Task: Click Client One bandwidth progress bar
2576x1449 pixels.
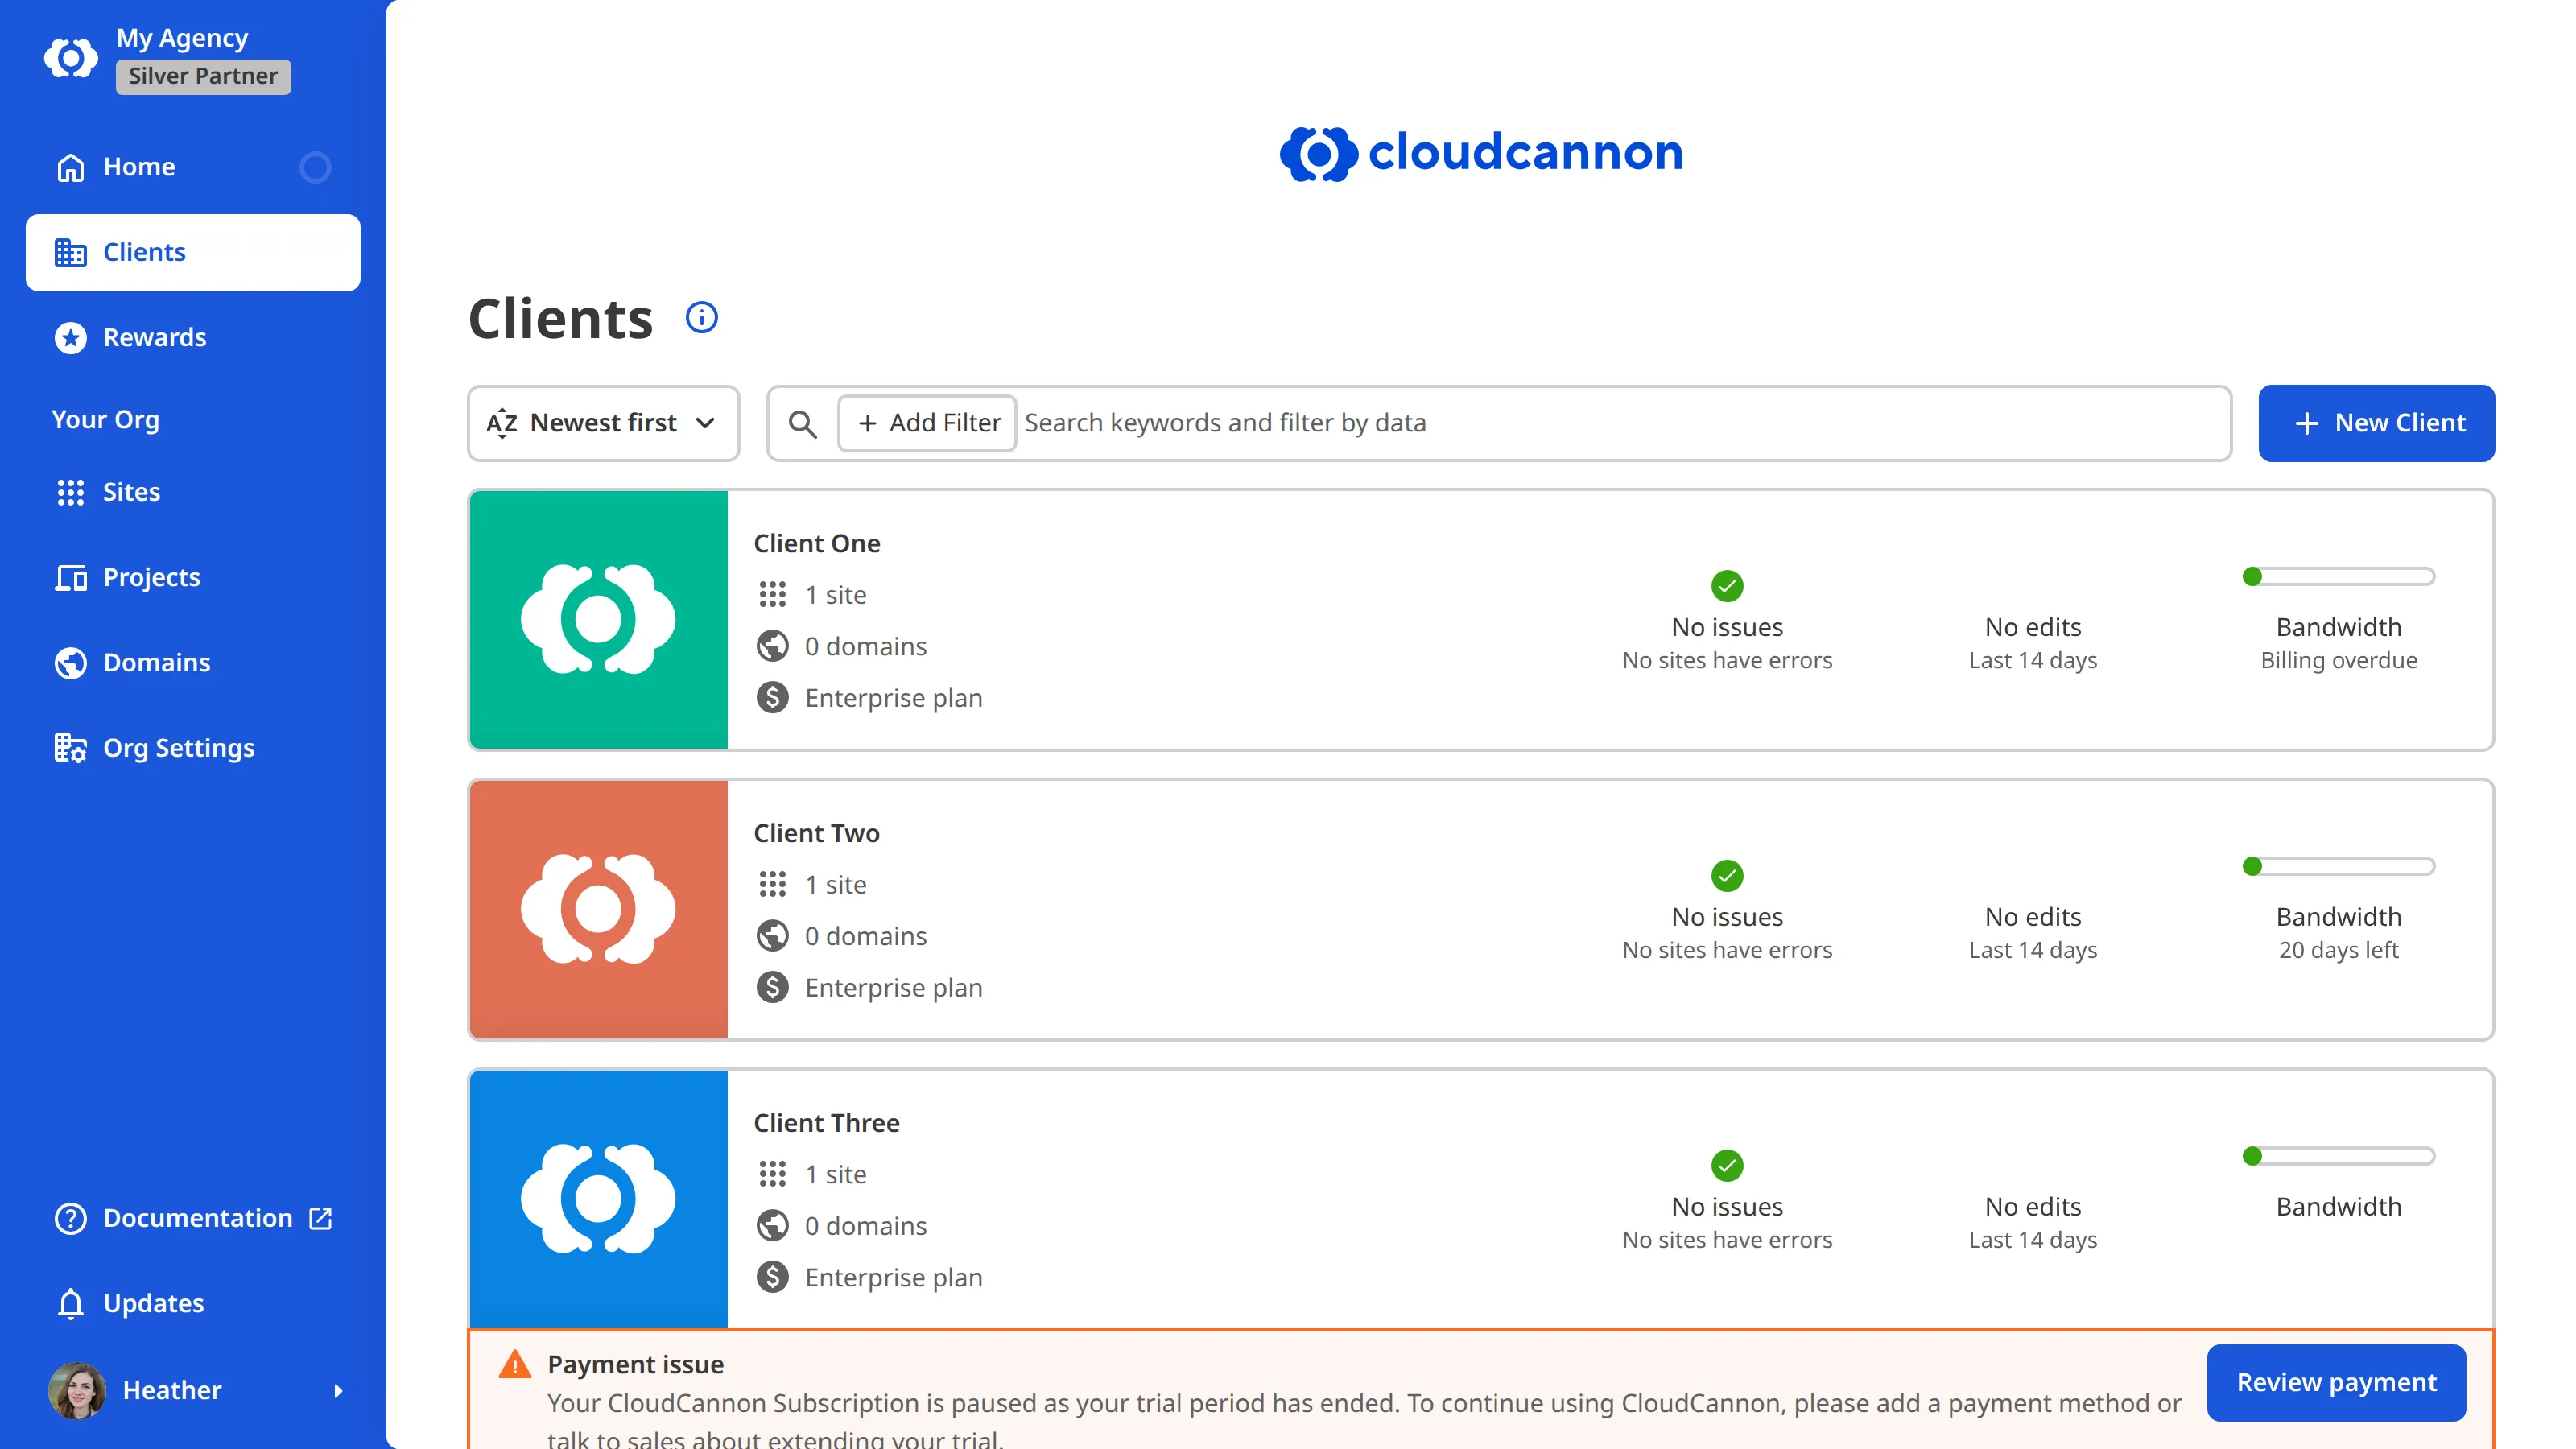Action: 2338,576
